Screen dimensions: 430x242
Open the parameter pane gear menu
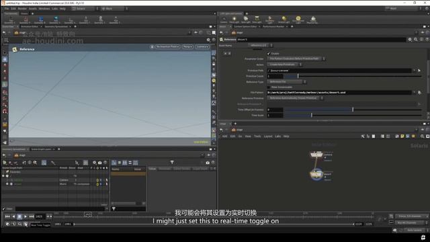click(410, 40)
